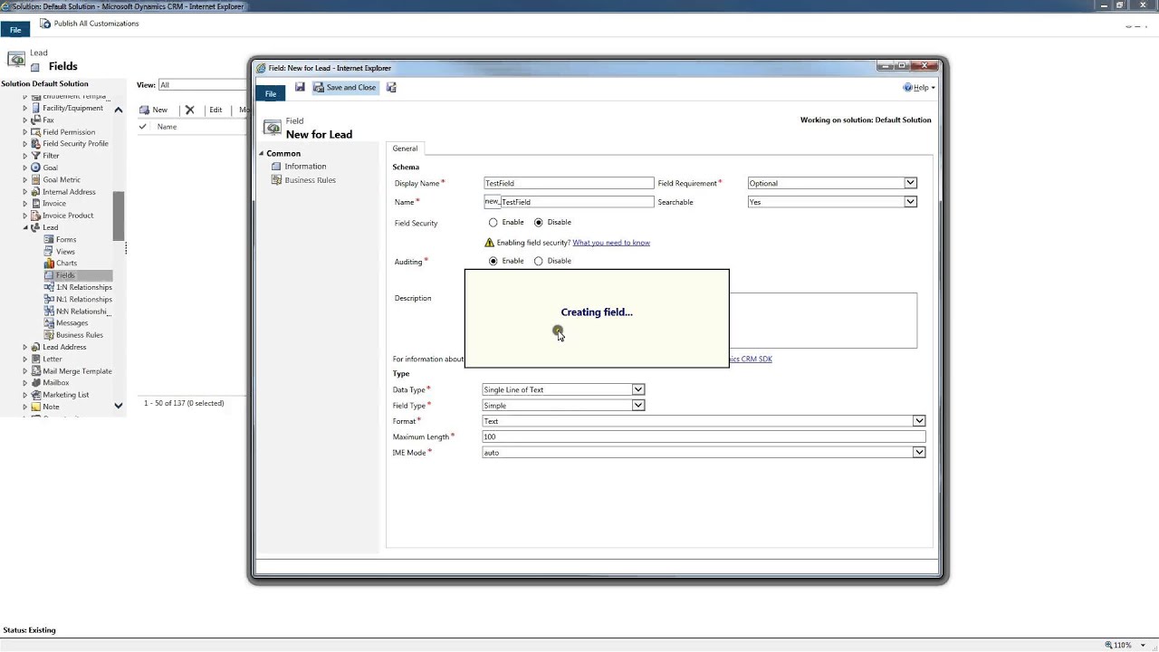Click the Views icon under Lead
The image size is (1159, 652).
pyautogui.click(x=49, y=252)
